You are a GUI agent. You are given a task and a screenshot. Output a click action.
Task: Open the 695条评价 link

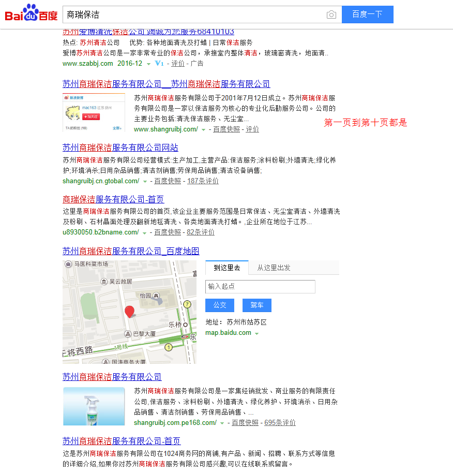pos(280,423)
